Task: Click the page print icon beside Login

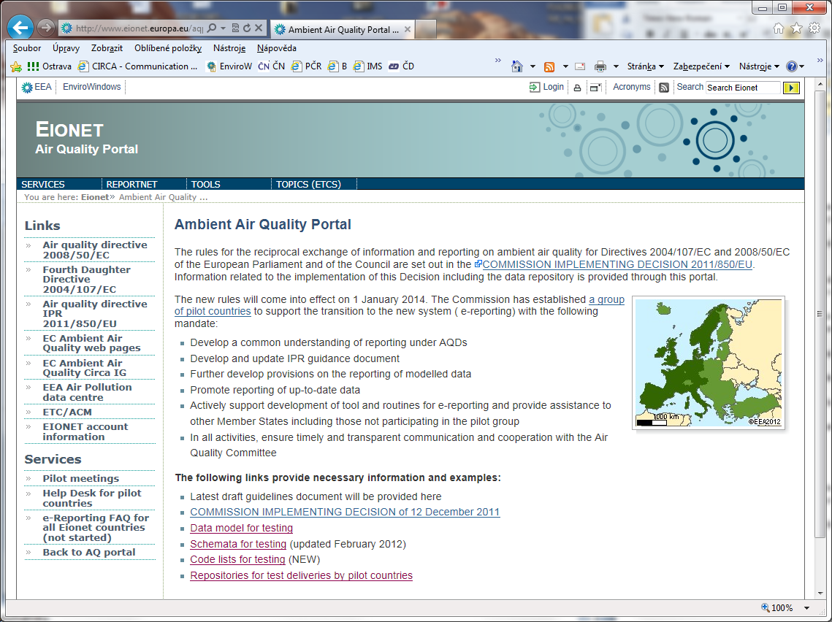Action: 577,88
